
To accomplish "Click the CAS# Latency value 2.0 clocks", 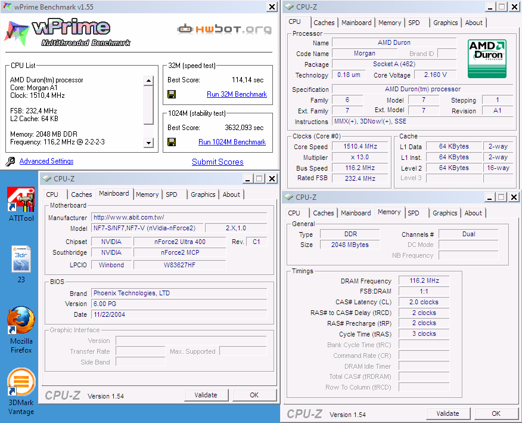I will (424, 302).
